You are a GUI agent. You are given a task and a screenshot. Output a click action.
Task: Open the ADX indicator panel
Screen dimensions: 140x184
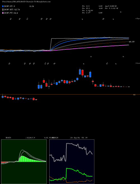point(72,162)
